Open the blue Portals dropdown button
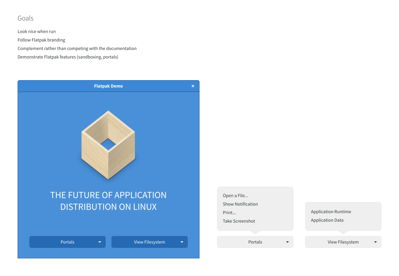 (x=67, y=242)
